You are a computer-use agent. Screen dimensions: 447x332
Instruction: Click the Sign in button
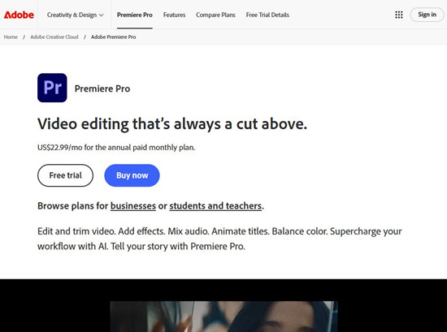427,15
